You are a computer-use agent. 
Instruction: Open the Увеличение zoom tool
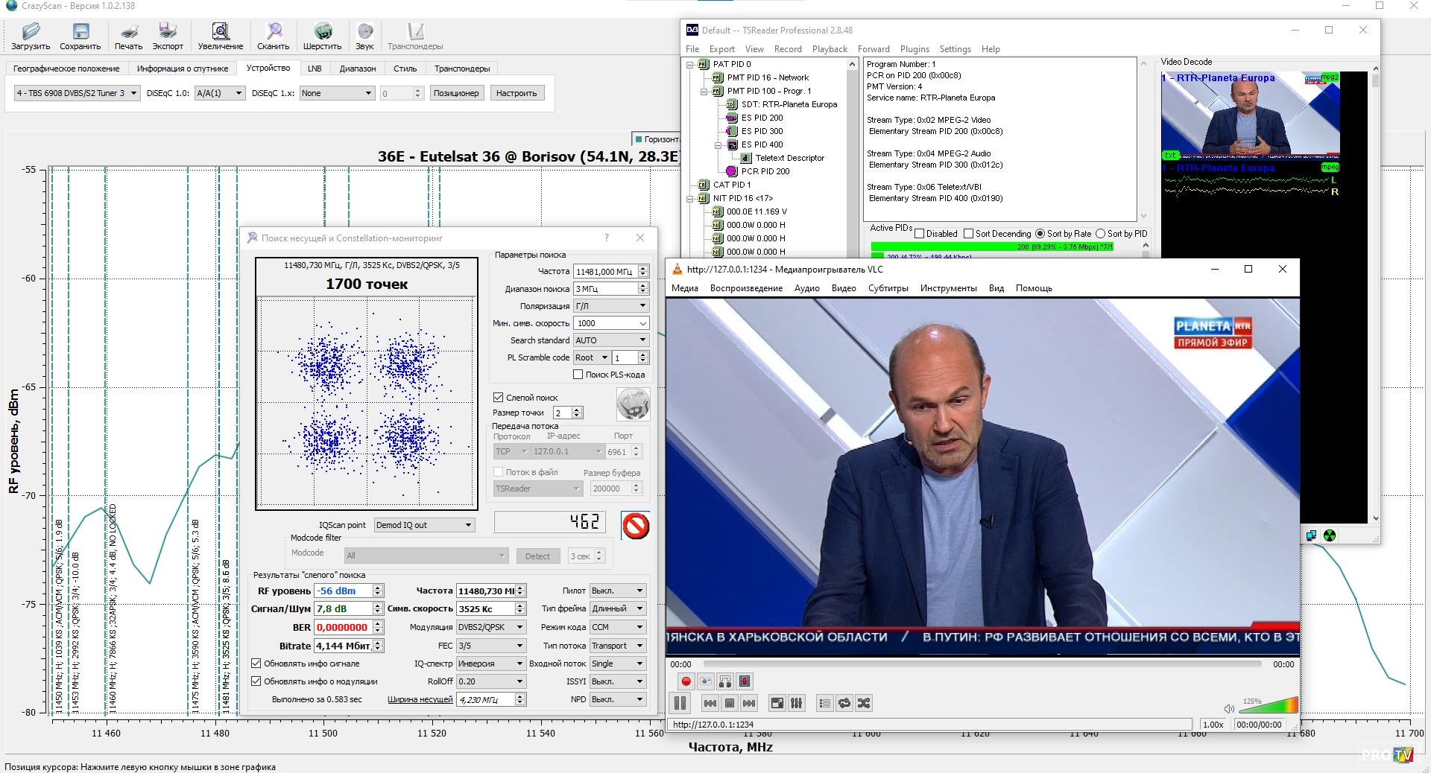click(220, 32)
